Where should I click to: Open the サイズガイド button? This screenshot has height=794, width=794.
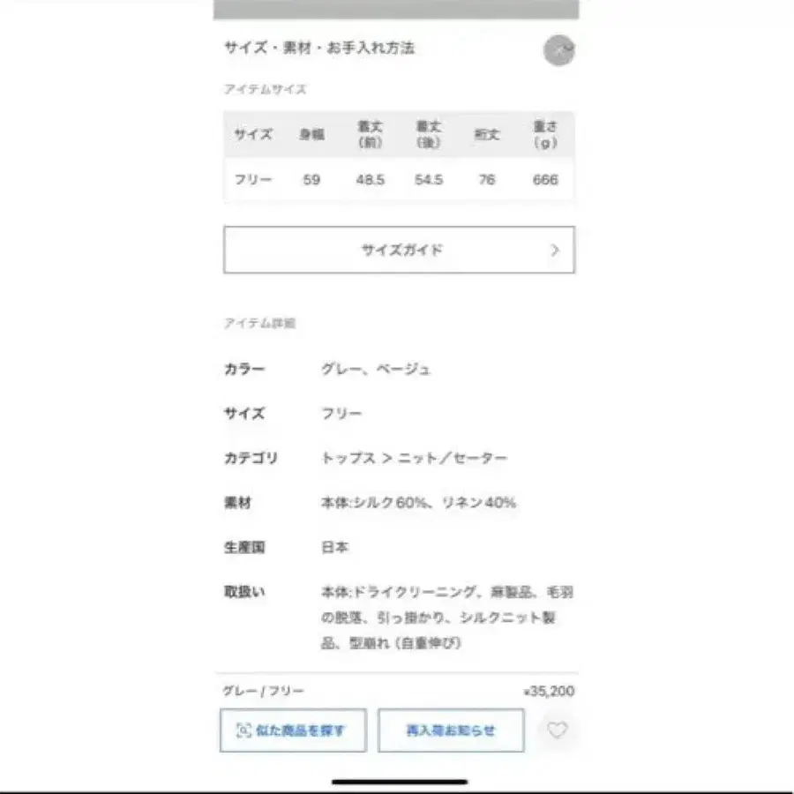click(x=399, y=250)
